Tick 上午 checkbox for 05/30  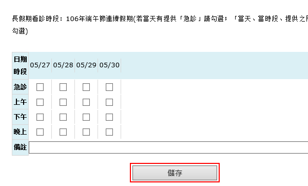click(x=109, y=102)
